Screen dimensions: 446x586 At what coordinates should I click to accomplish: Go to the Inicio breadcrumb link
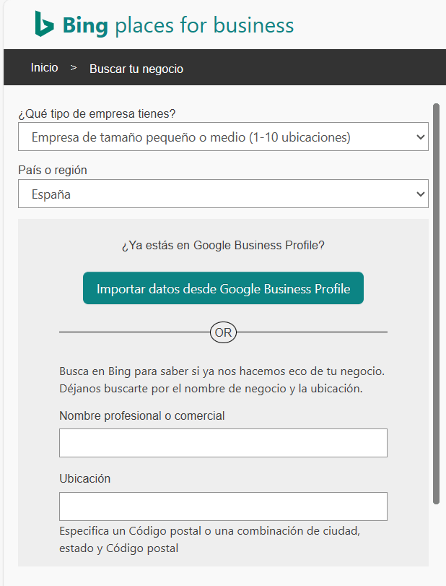coord(45,68)
